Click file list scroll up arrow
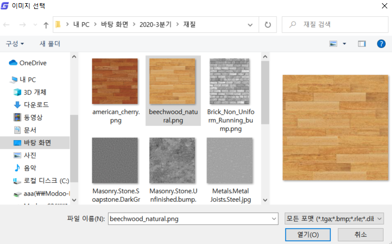 click(265, 57)
